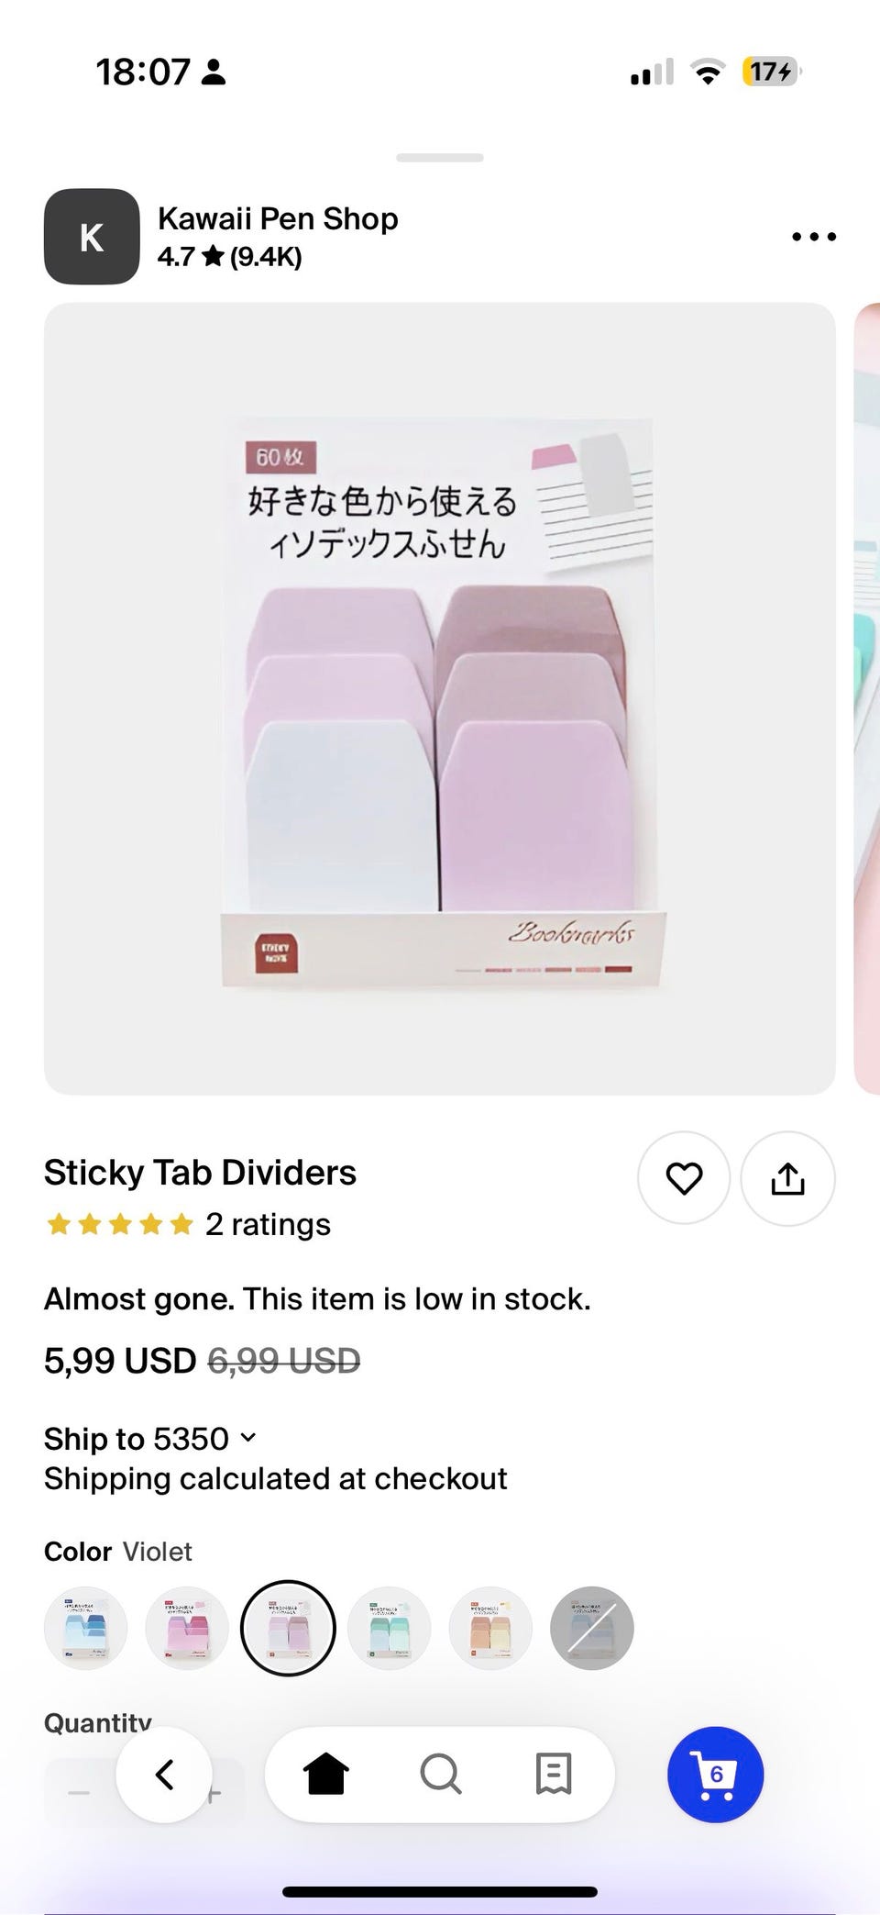Tap the heart icon to favorite item
Viewport: 880px width, 1915px height.
coord(684,1178)
